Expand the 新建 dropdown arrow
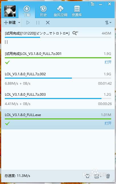Image resolution: width=116 pixels, height=184 pixels. tap(19, 23)
